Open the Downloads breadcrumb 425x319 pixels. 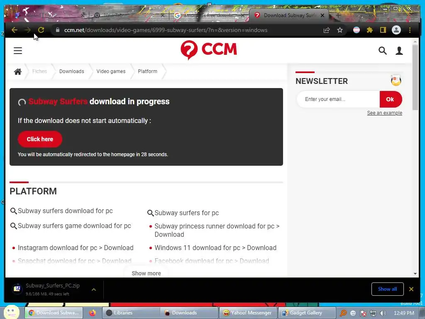pyautogui.click(x=71, y=71)
